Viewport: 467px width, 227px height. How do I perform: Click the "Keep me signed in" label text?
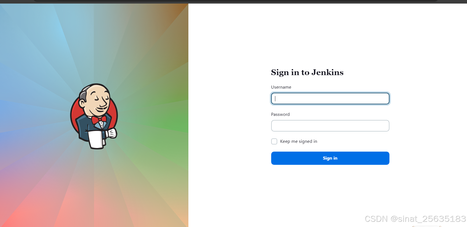(298, 141)
